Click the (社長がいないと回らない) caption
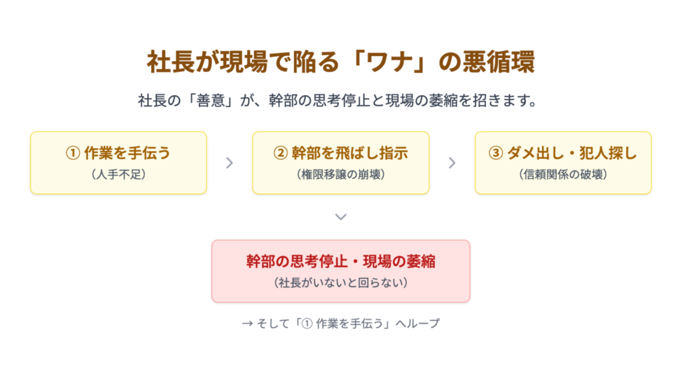Viewport: 681px width, 383px height. [x=340, y=282]
